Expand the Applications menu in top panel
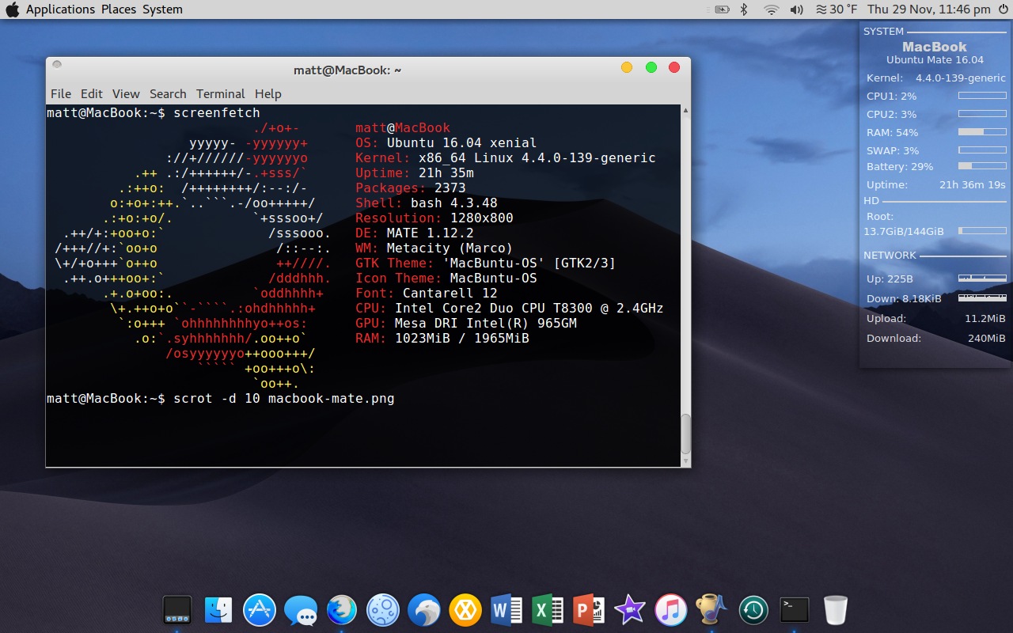Image resolution: width=1013 pixels, height=633 pixels. [60, 9]
